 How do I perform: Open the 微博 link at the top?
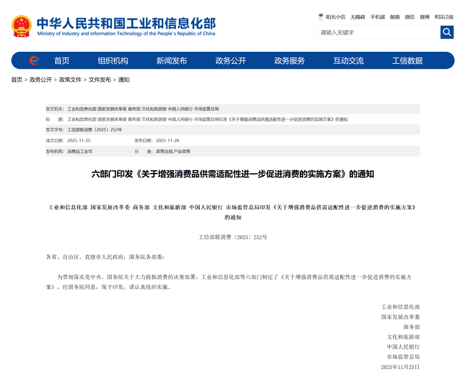tap(424, 17)
